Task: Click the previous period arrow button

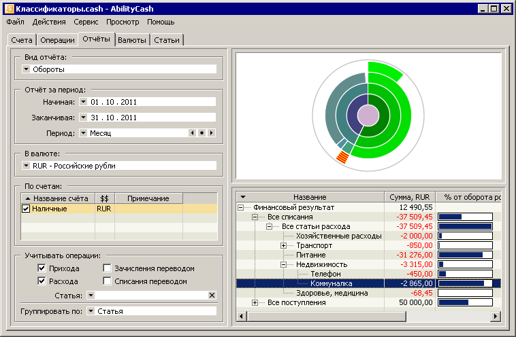Action: click(x=193, y=133)
